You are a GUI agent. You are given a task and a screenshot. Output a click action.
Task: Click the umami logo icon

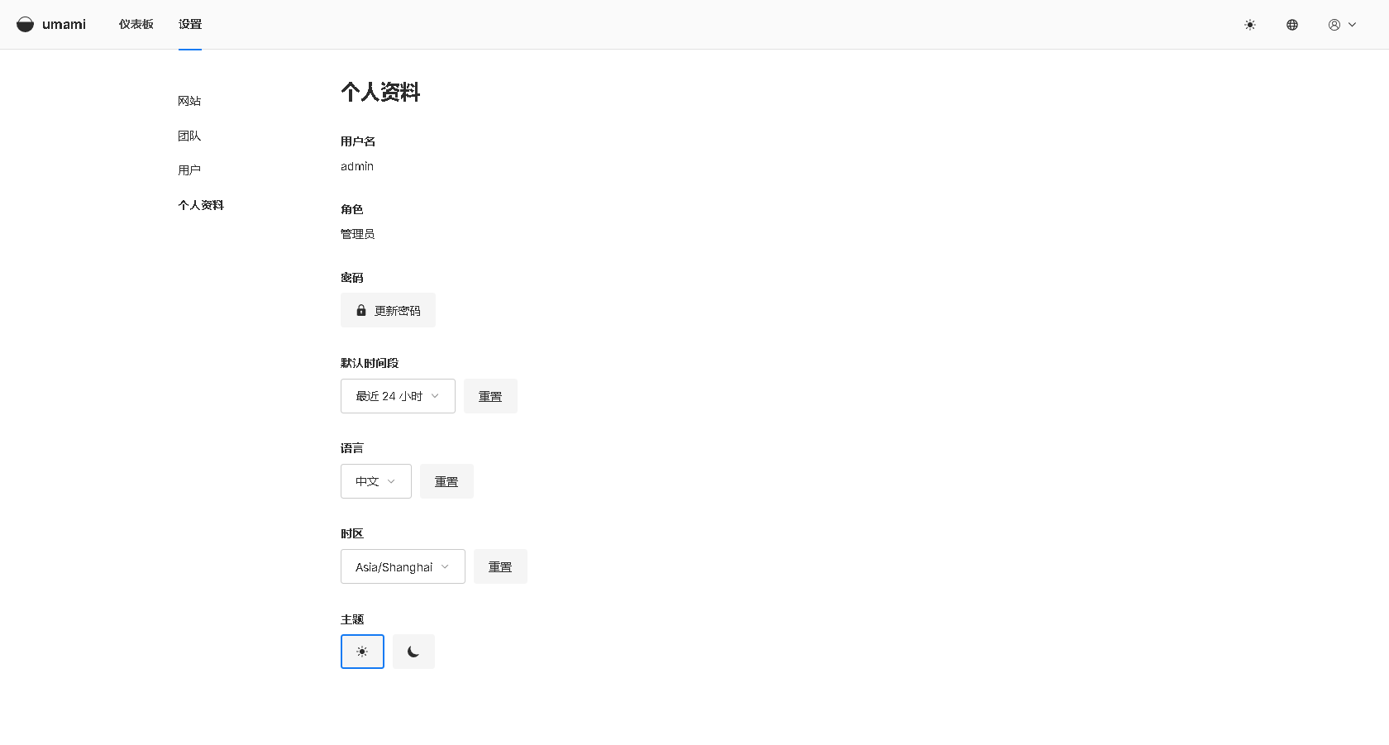pyautogui.click(x=26, y=25)
